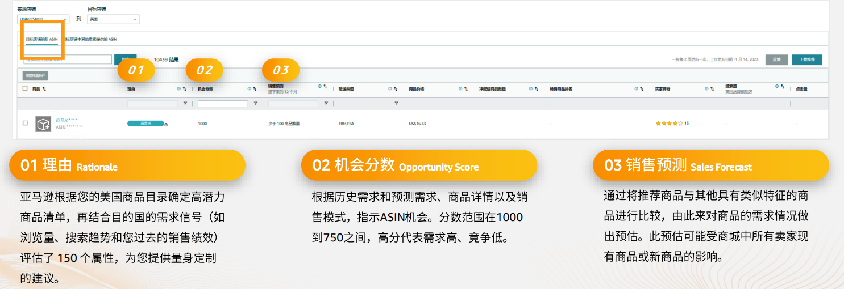Tick the select-all checkbox in table header
Screen dimensions: 844x289
point(25,89)
